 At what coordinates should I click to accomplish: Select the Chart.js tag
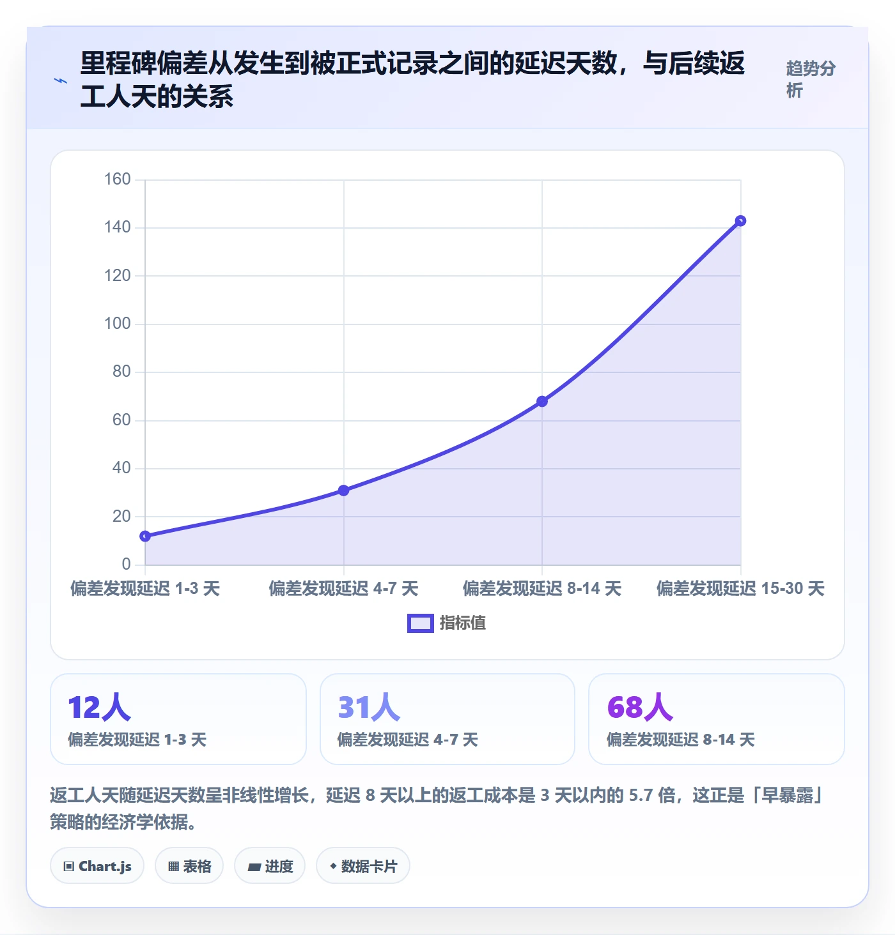[97, 866]
